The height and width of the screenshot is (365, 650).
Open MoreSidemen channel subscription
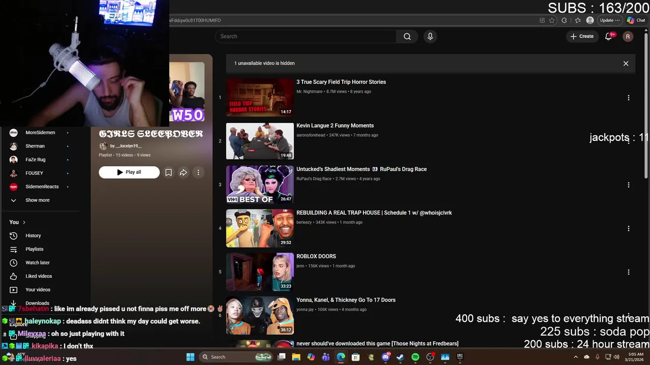40,133
